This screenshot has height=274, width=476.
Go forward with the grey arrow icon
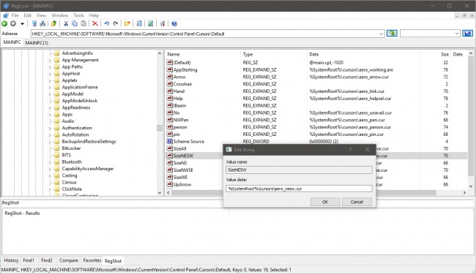13,23
